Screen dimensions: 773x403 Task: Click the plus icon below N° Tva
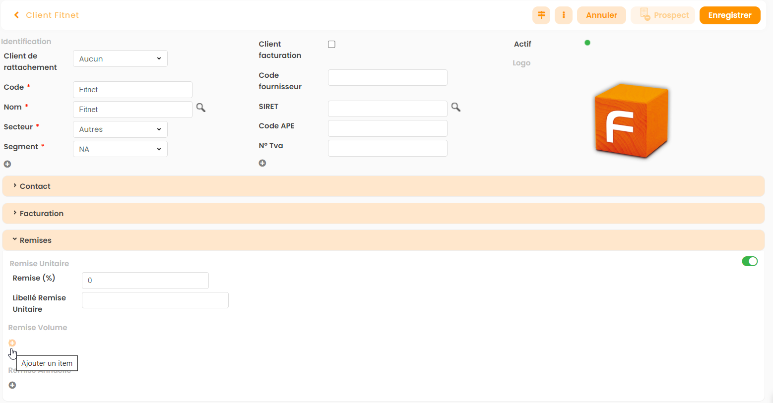(262, 163)
